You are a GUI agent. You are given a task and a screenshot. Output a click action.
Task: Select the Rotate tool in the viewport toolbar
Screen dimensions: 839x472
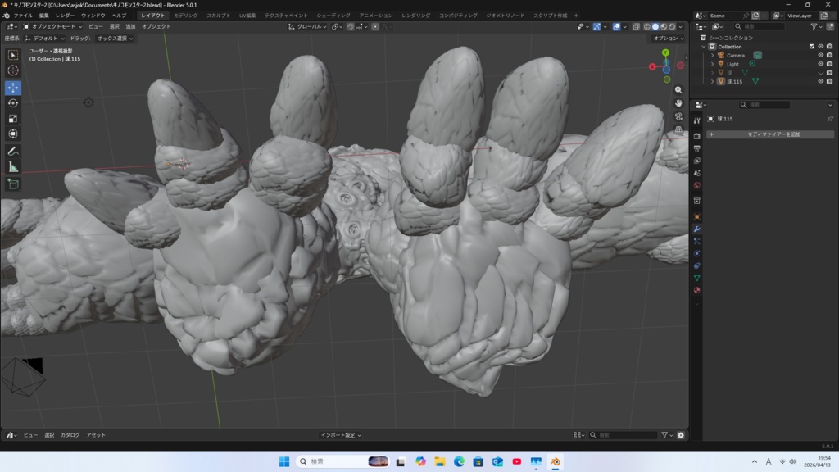[x=13, y=103]
